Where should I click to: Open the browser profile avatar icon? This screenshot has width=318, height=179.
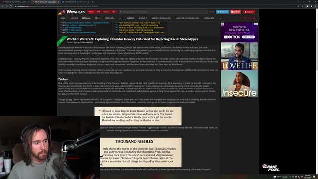tap(312, 6)
